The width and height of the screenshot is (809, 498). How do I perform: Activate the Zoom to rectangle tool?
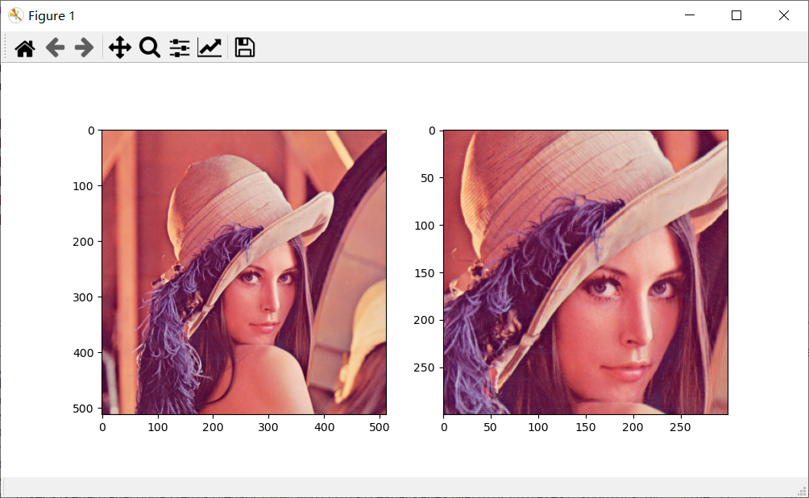click(x=150, y=48)
